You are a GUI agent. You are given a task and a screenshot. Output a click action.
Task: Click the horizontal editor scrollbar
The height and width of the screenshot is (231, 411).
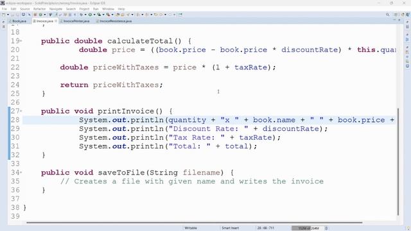click(194, 223)
